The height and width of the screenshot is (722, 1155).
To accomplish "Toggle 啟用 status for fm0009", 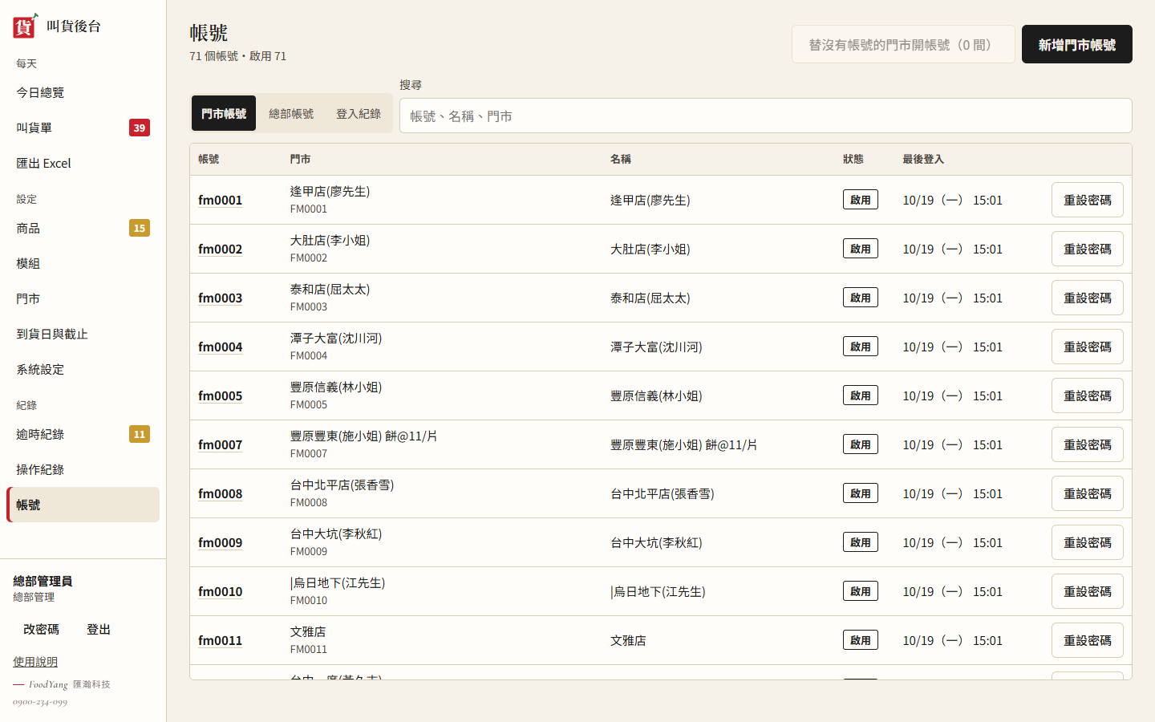I will click(x=861, y=542).
